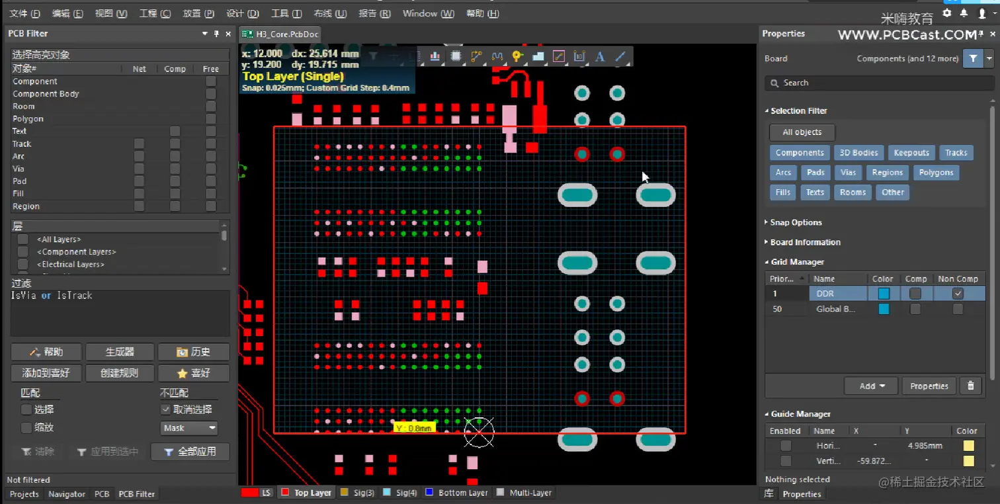Click the Global B... grid color swatch
1000x504 pixels.
point(884,309)
